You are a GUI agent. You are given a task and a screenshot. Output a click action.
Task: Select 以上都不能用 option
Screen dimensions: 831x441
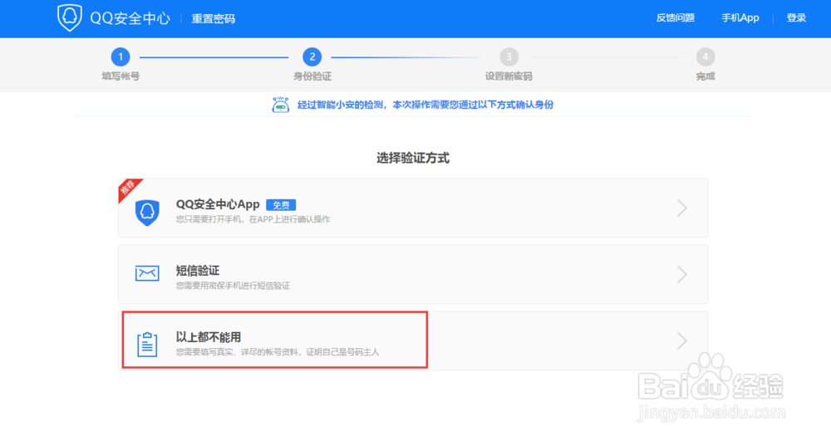(413, 341)
